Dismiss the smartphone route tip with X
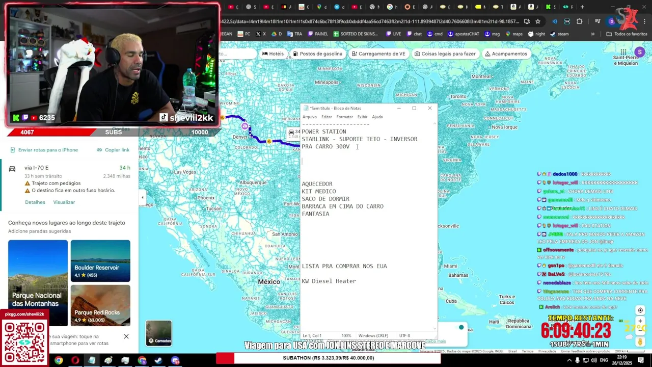Screen dimensions: 652x367 (126, 336)
